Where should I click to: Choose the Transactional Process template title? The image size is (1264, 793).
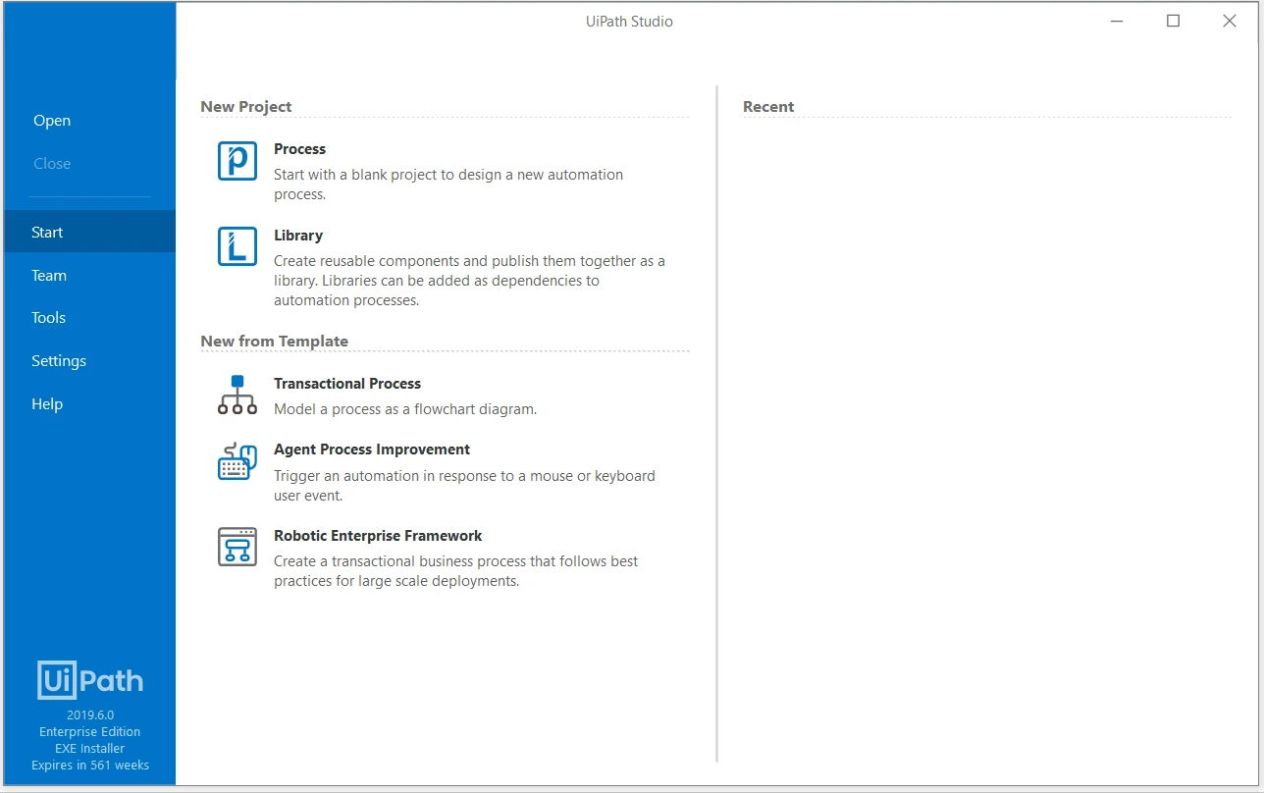[x=347, y=384]
